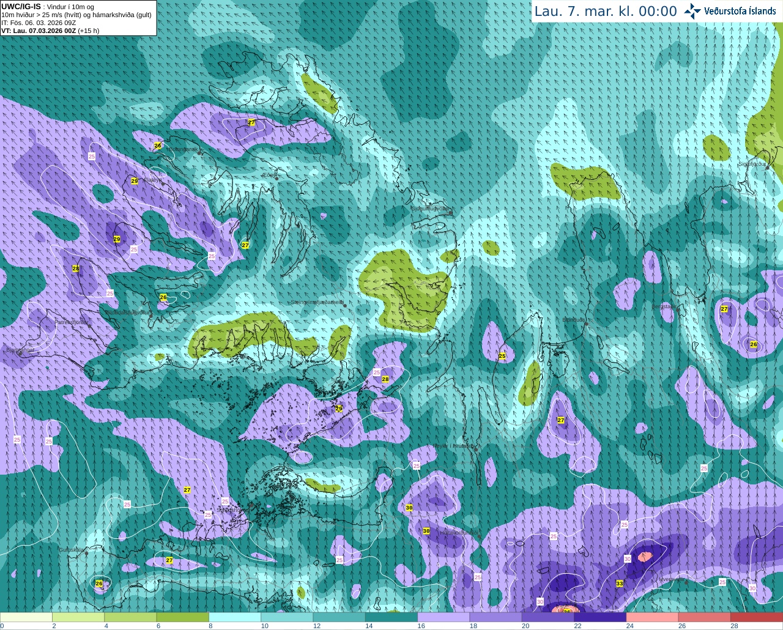Image resolution: width=783 pixels, height=630 pixels.
Task: Click the '10m hviður > 25 m/s' description line
Action: click(x=76, y=15)
